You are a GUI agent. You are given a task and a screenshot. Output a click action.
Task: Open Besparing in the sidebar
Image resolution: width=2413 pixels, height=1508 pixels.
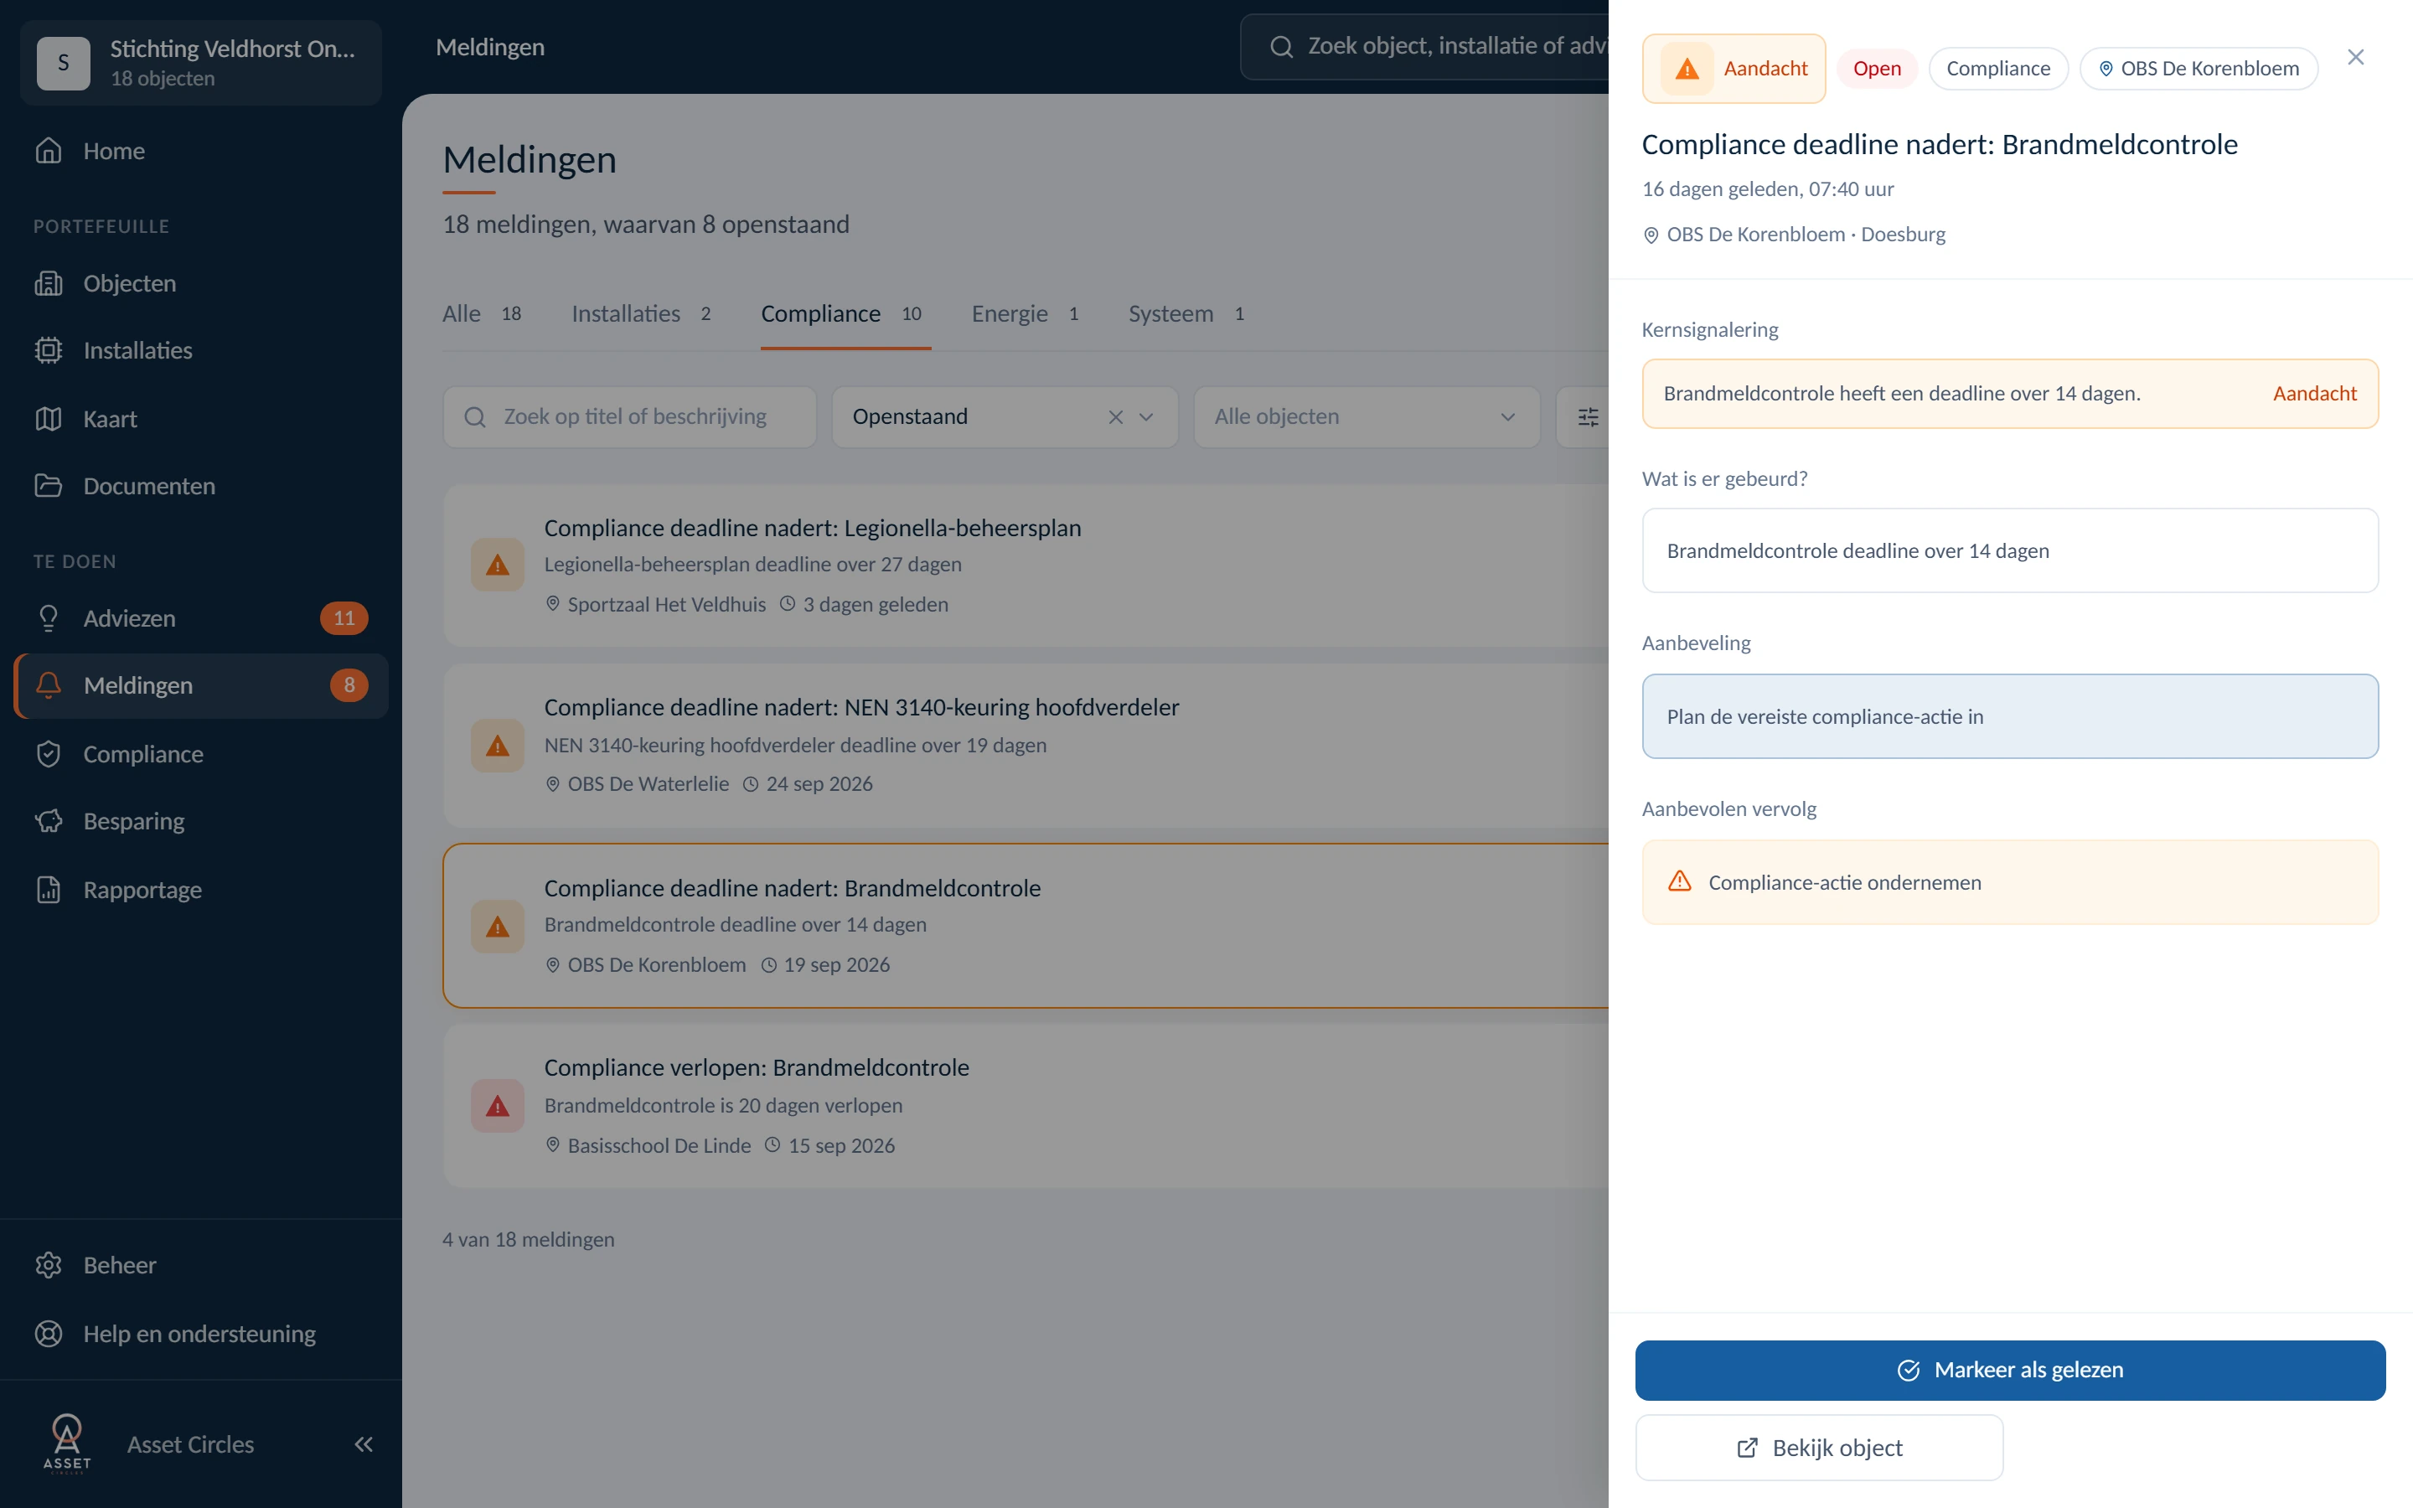coord(199,821)
